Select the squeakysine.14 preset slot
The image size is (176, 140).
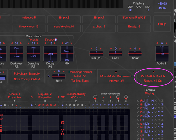pos(64,28)
